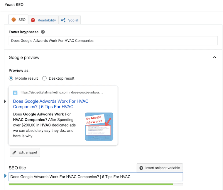Click the Social share icon
Screen dimensions: 223x190
(63, 20)
